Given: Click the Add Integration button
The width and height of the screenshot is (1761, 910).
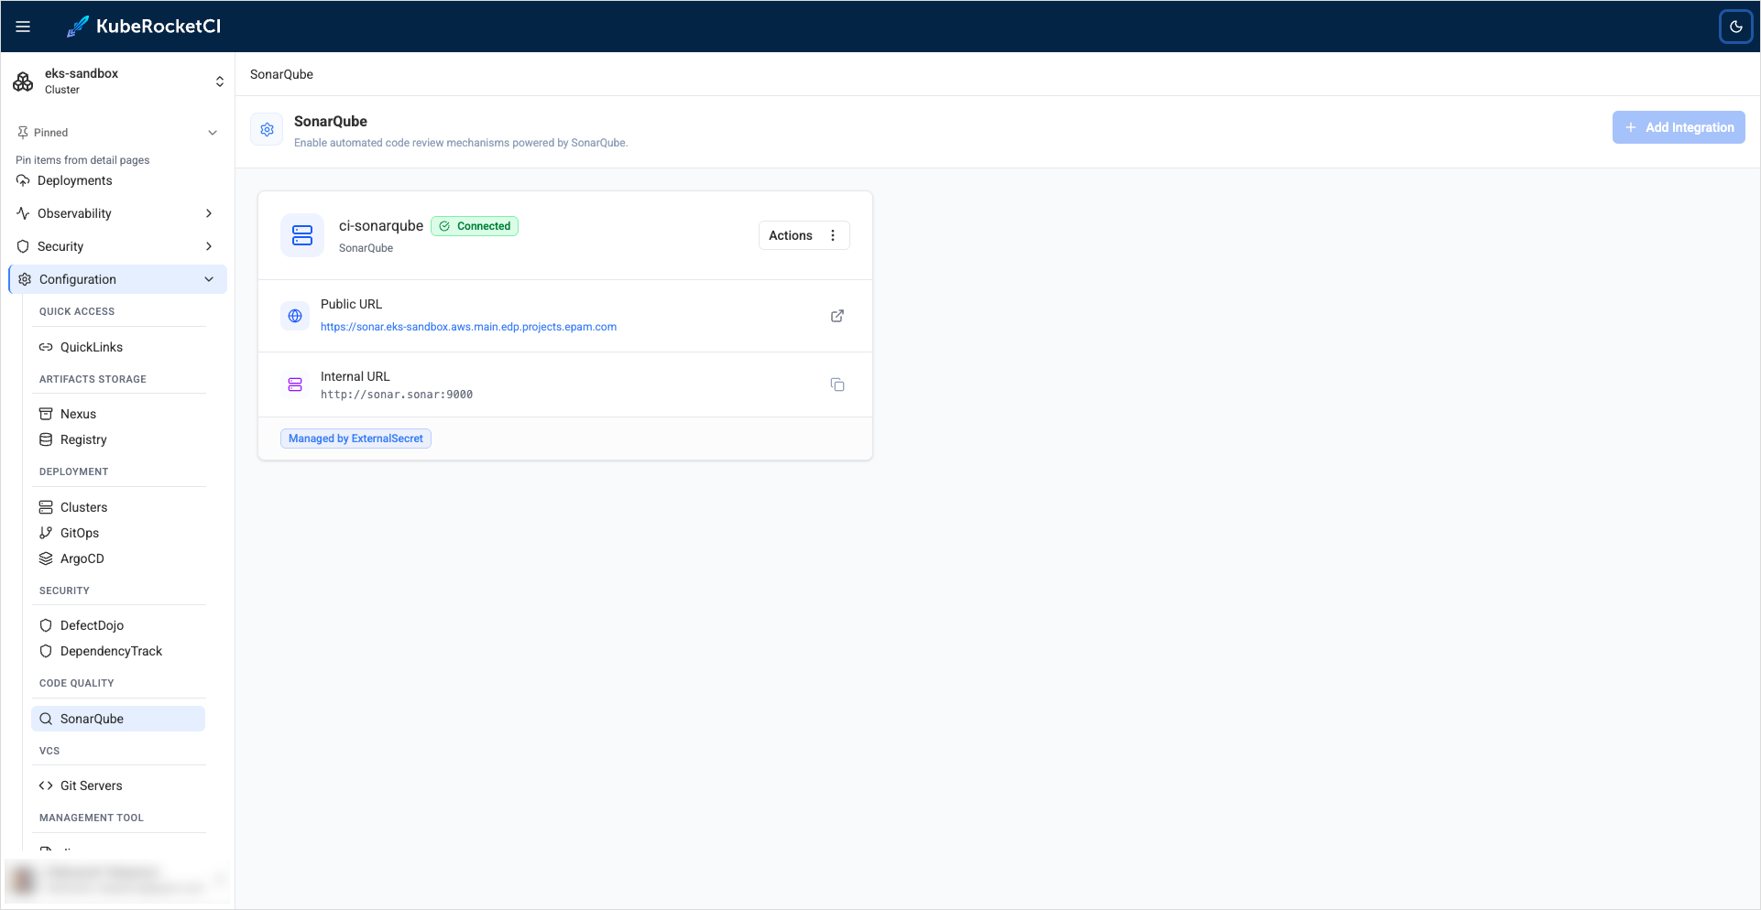Looking at the screenshot, I should pyautogui.click(x=1678, y=126).
